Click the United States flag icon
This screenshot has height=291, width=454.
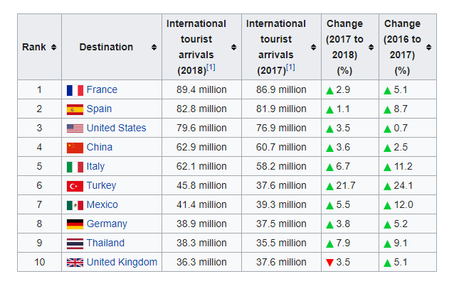tap(75, 128)
